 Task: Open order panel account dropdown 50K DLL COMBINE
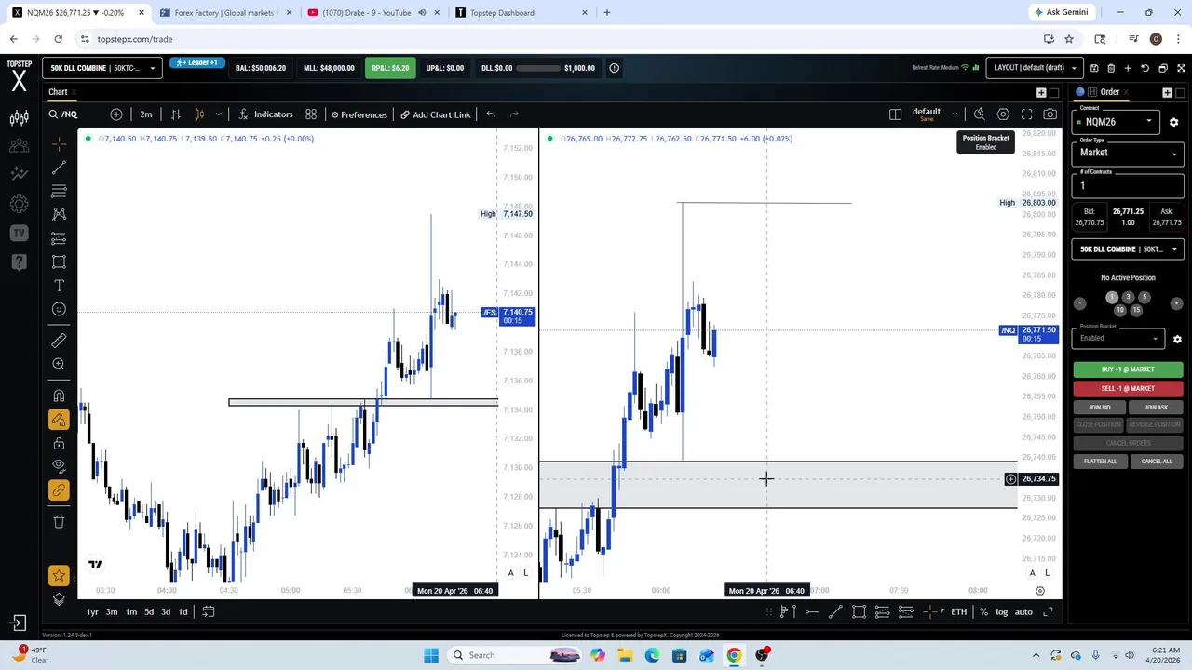tap(1128, 249)
